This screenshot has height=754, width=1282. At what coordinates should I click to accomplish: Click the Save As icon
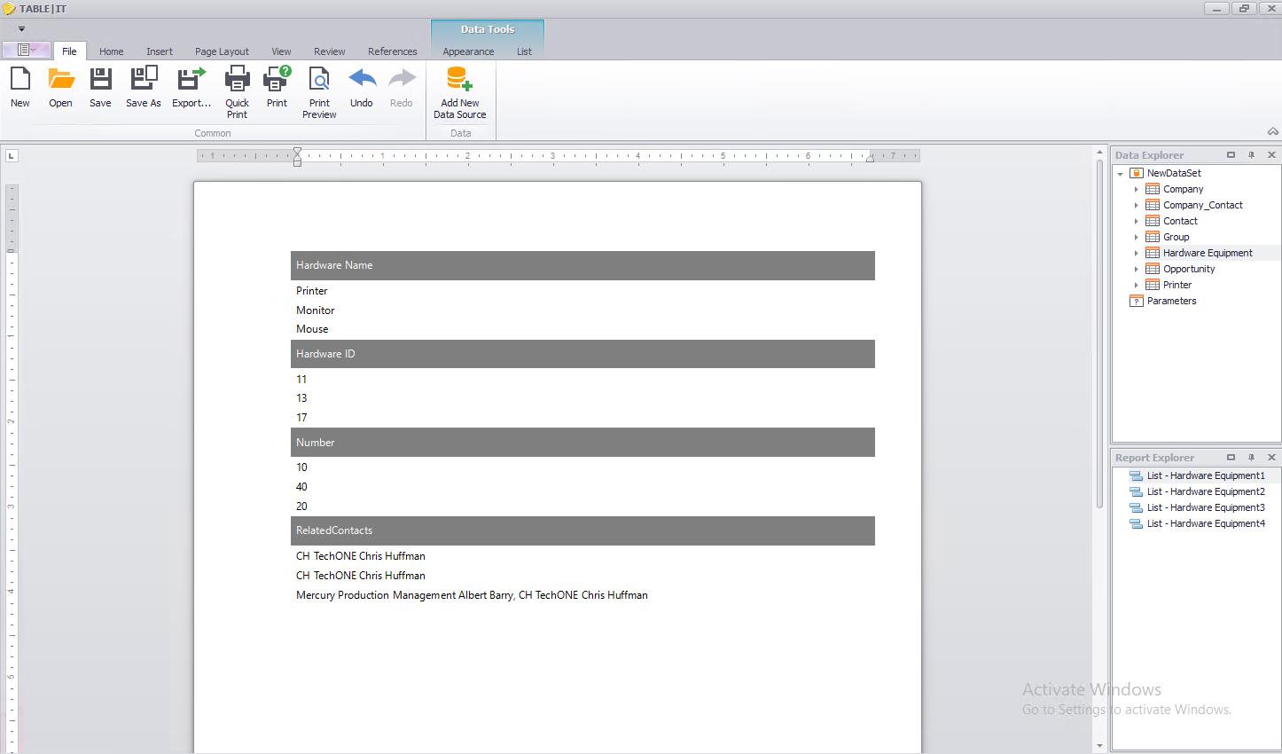(143, 87)
